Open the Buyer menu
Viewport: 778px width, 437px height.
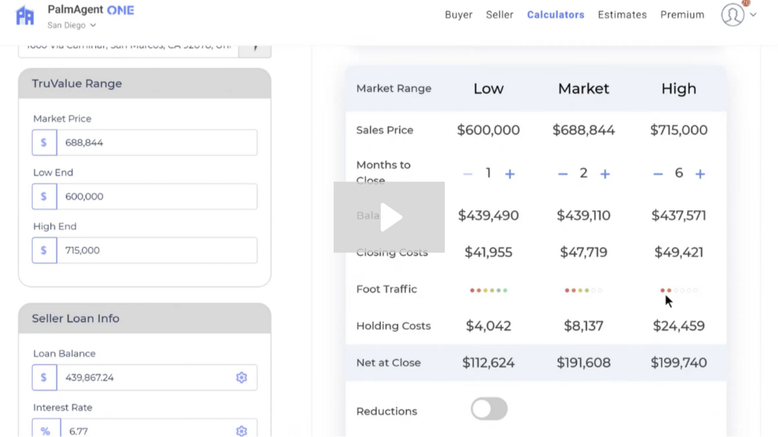[x=458, y=15]
